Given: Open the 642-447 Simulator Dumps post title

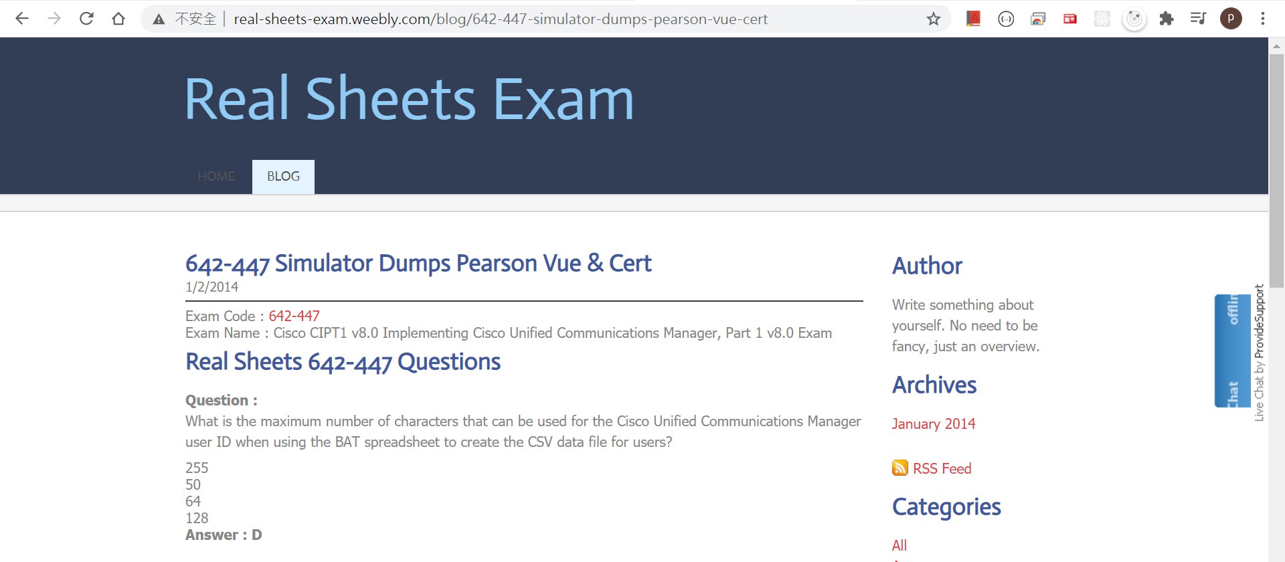Looking at the screenshot, I should click(418, 264).
